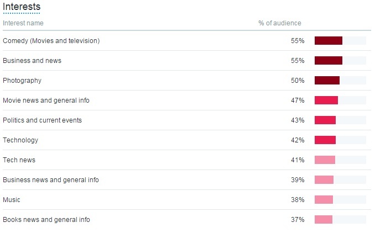Click the Books news 37% bar
Viewport: 375px width, 233px height.
coord(324,220)
